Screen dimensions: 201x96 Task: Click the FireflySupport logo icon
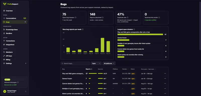(5, 4)
